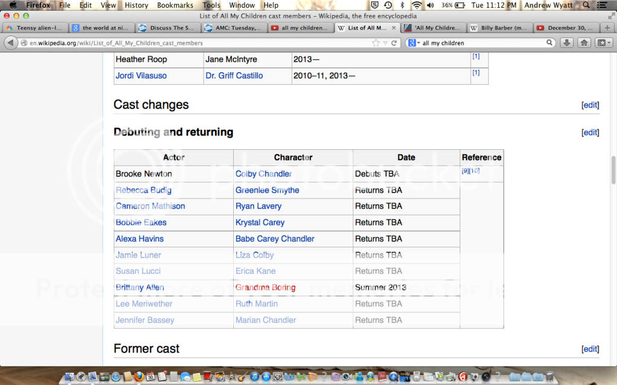The height and width of the screenshot is (385, 617).
Task: Bookmark this page with the star icon
Action: pyautogui.click(x=376, y=43)
